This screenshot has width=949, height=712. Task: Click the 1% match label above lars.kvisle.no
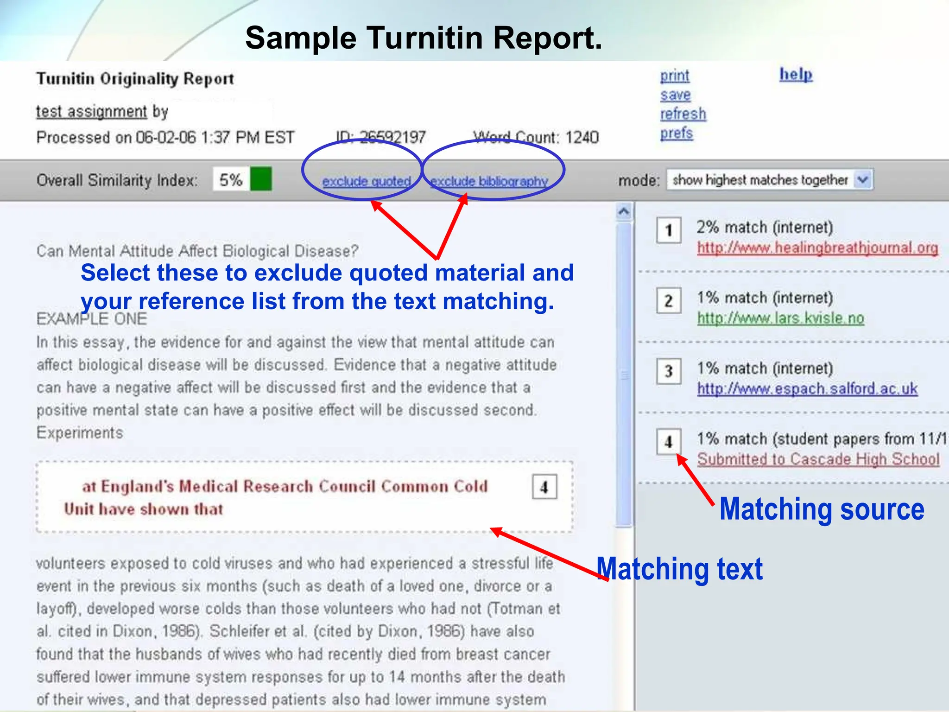(x=765, y=298)
